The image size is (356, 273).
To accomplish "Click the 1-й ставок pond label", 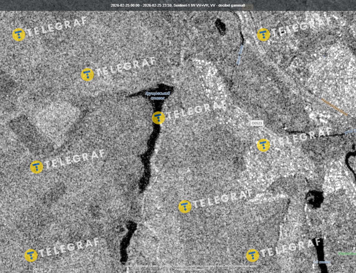I will (x=322, y=262).
